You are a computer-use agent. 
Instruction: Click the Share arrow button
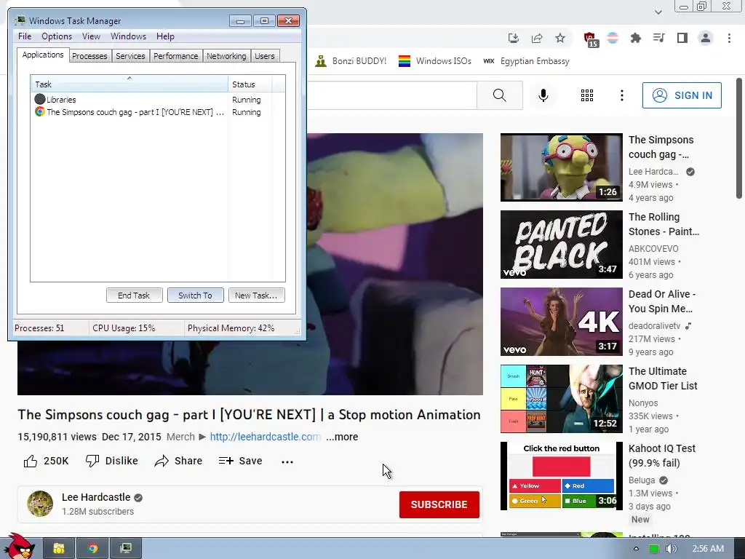[x=179, y=461]
